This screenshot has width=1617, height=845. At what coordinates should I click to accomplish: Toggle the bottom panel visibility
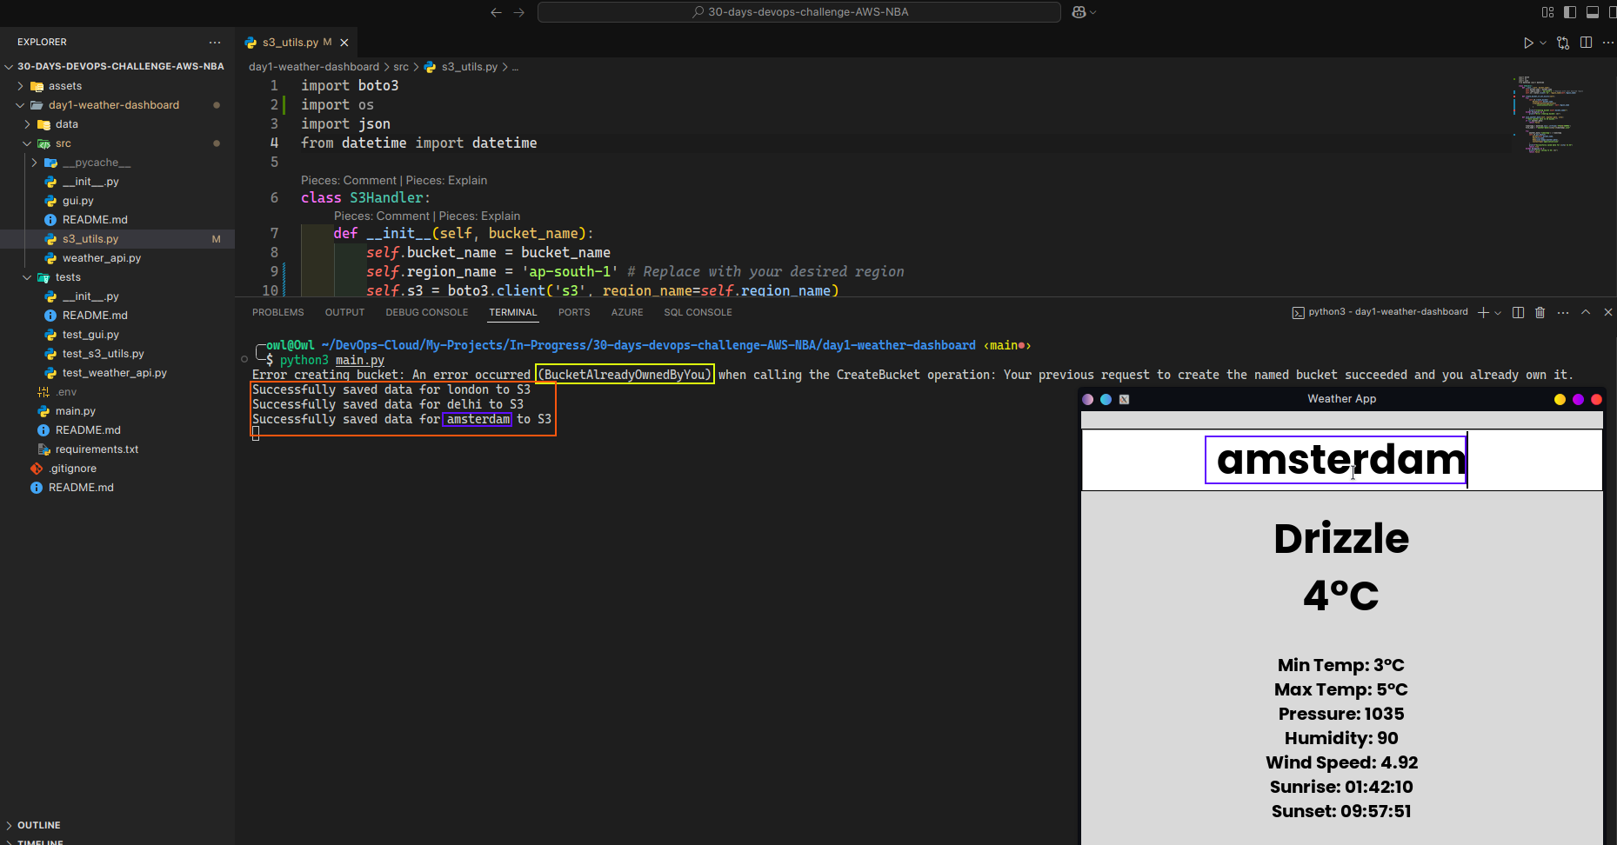[x=1593, y=12]
